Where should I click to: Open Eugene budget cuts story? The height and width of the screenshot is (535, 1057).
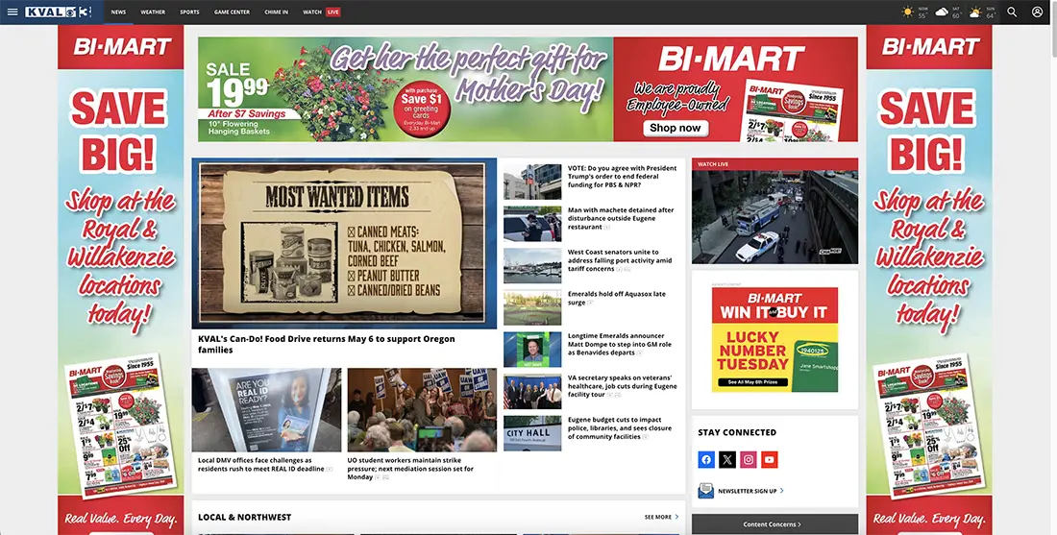[x=619, y=427]
